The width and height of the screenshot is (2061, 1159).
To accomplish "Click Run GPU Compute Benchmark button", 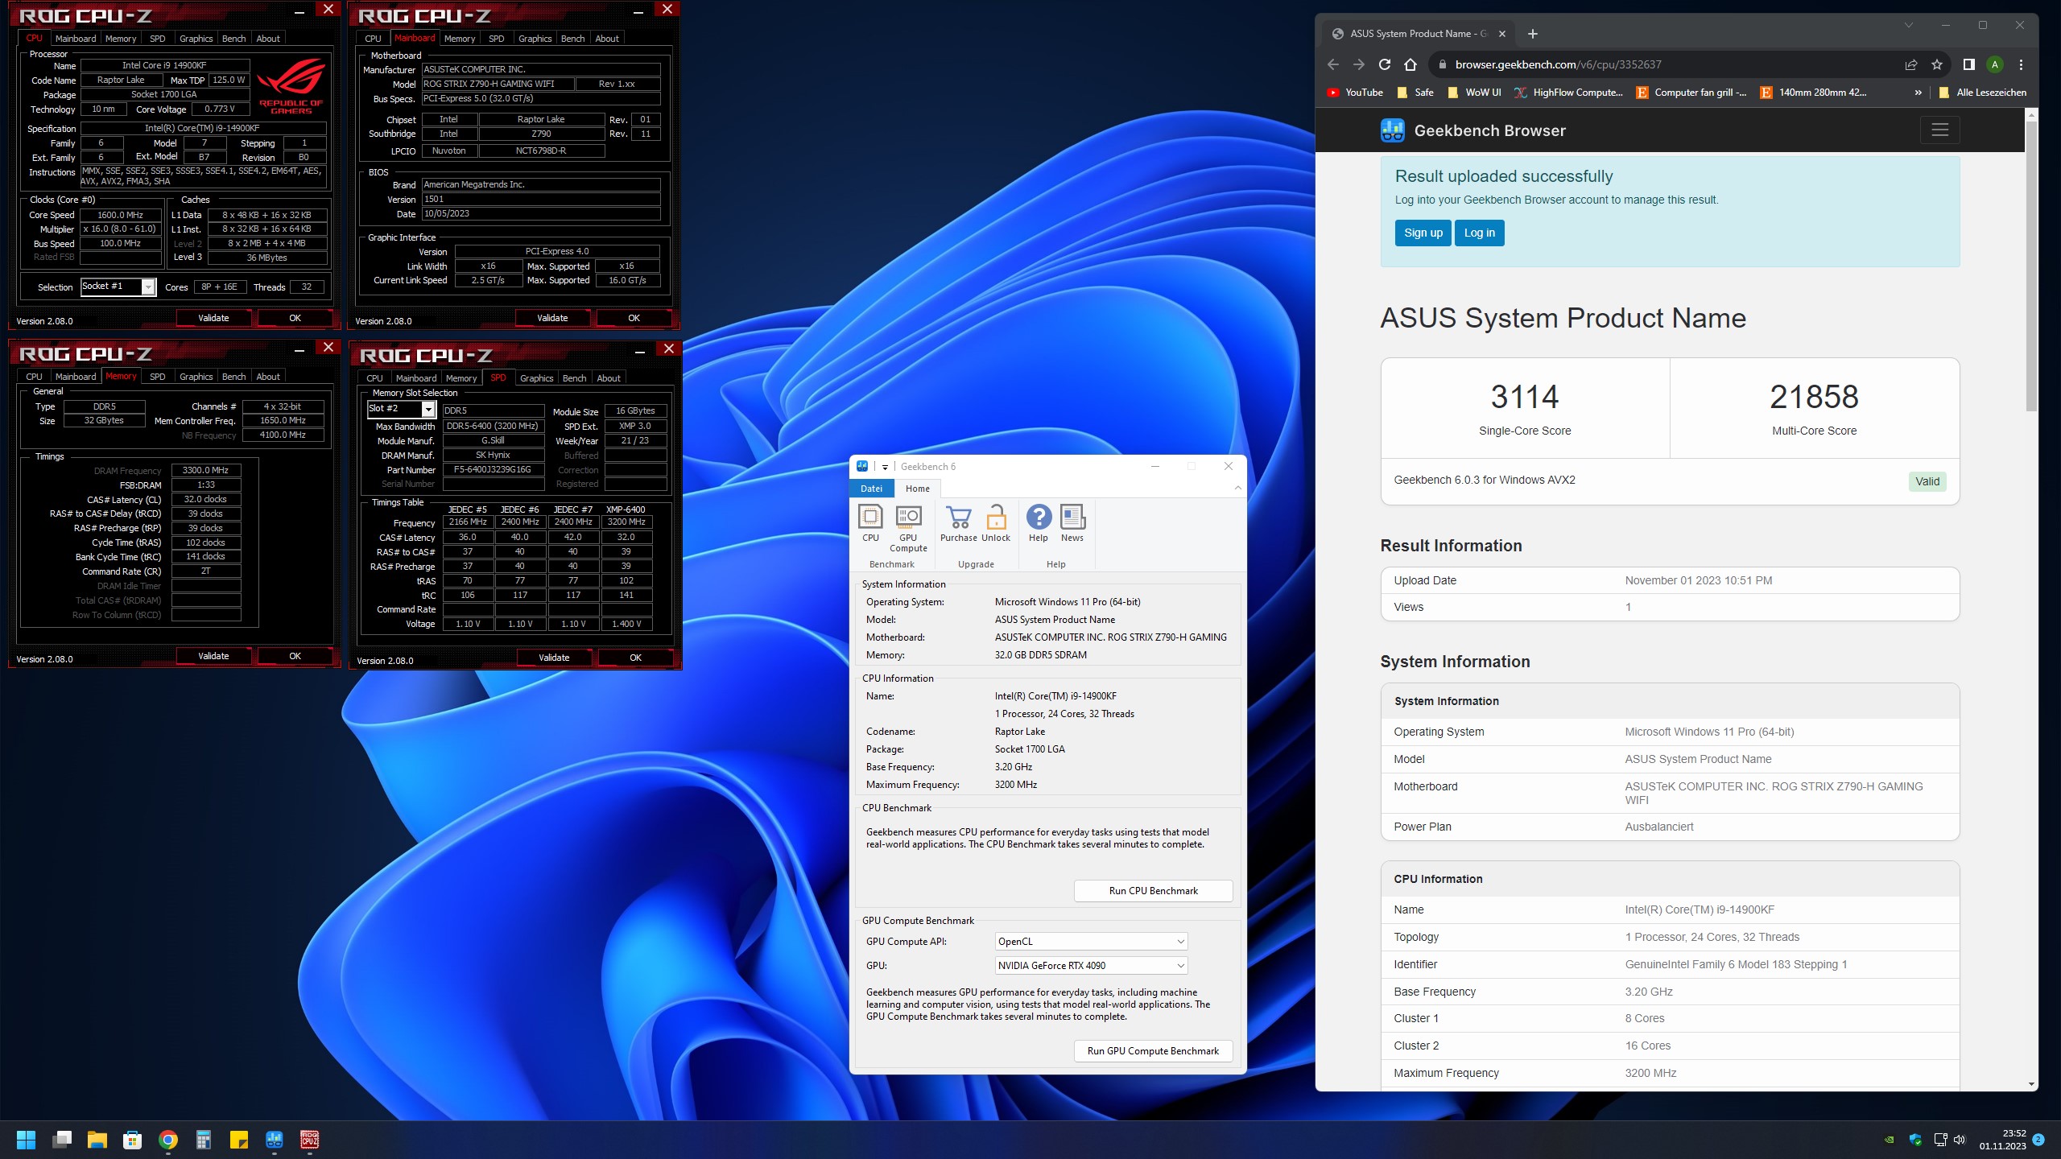I will pyautogui.click(x=1153, y=1050).
